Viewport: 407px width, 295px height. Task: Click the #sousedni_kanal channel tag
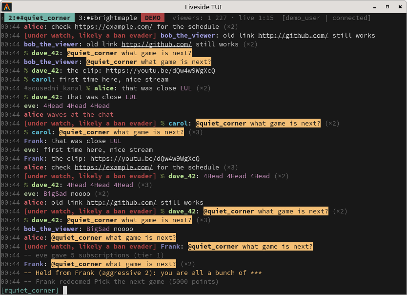click(53, 88)
